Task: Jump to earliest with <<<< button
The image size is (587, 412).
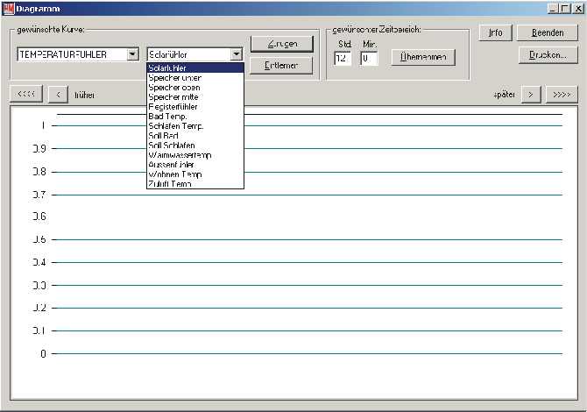Action: click(x=26, y=94)
